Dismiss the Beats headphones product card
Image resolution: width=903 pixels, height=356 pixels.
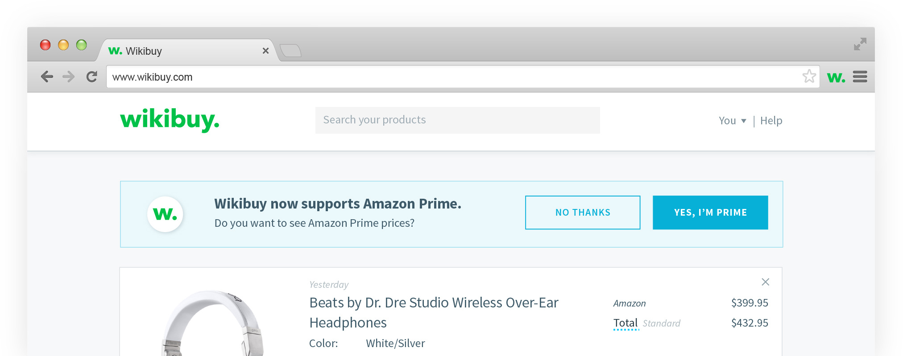tap(765, 282)
